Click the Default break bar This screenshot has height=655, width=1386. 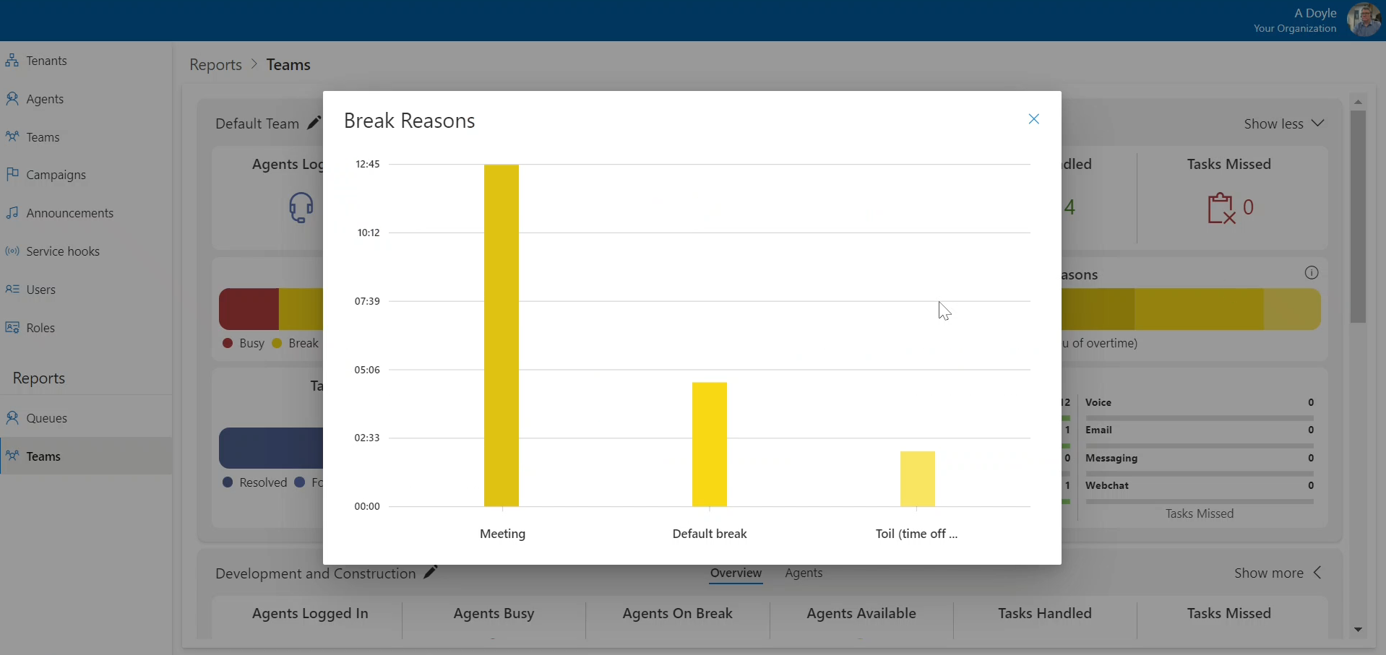click(710, 445)
